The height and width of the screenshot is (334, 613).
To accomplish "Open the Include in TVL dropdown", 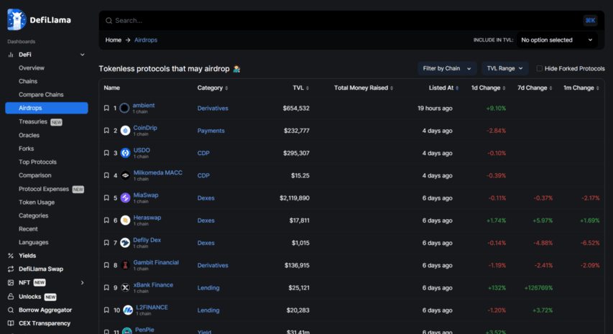I will 557,40.
